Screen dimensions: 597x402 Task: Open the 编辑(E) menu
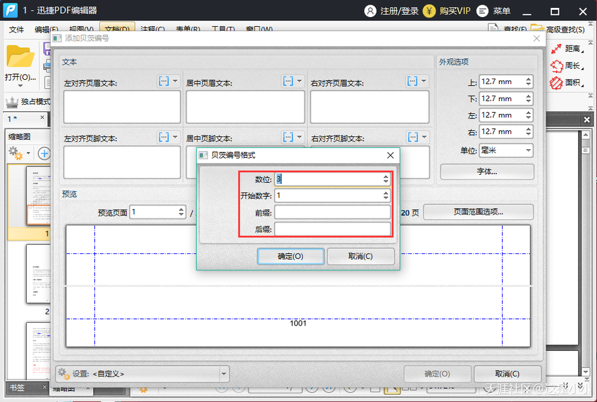click(x=46, y=29)
